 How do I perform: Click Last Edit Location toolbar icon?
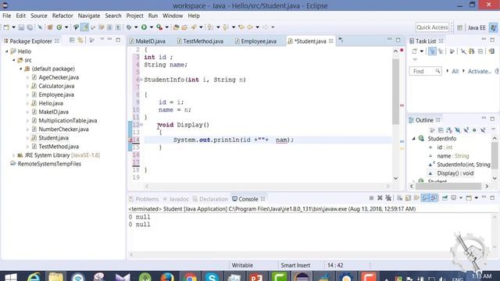pos(241,27)
